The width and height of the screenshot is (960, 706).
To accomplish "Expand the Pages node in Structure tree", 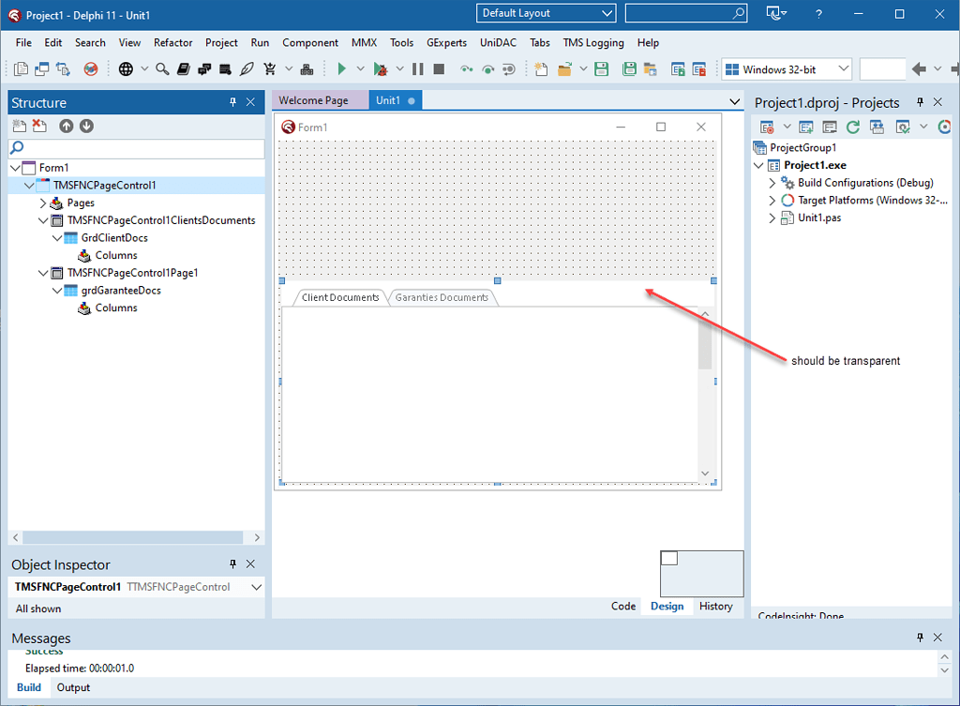I will 43,203.
